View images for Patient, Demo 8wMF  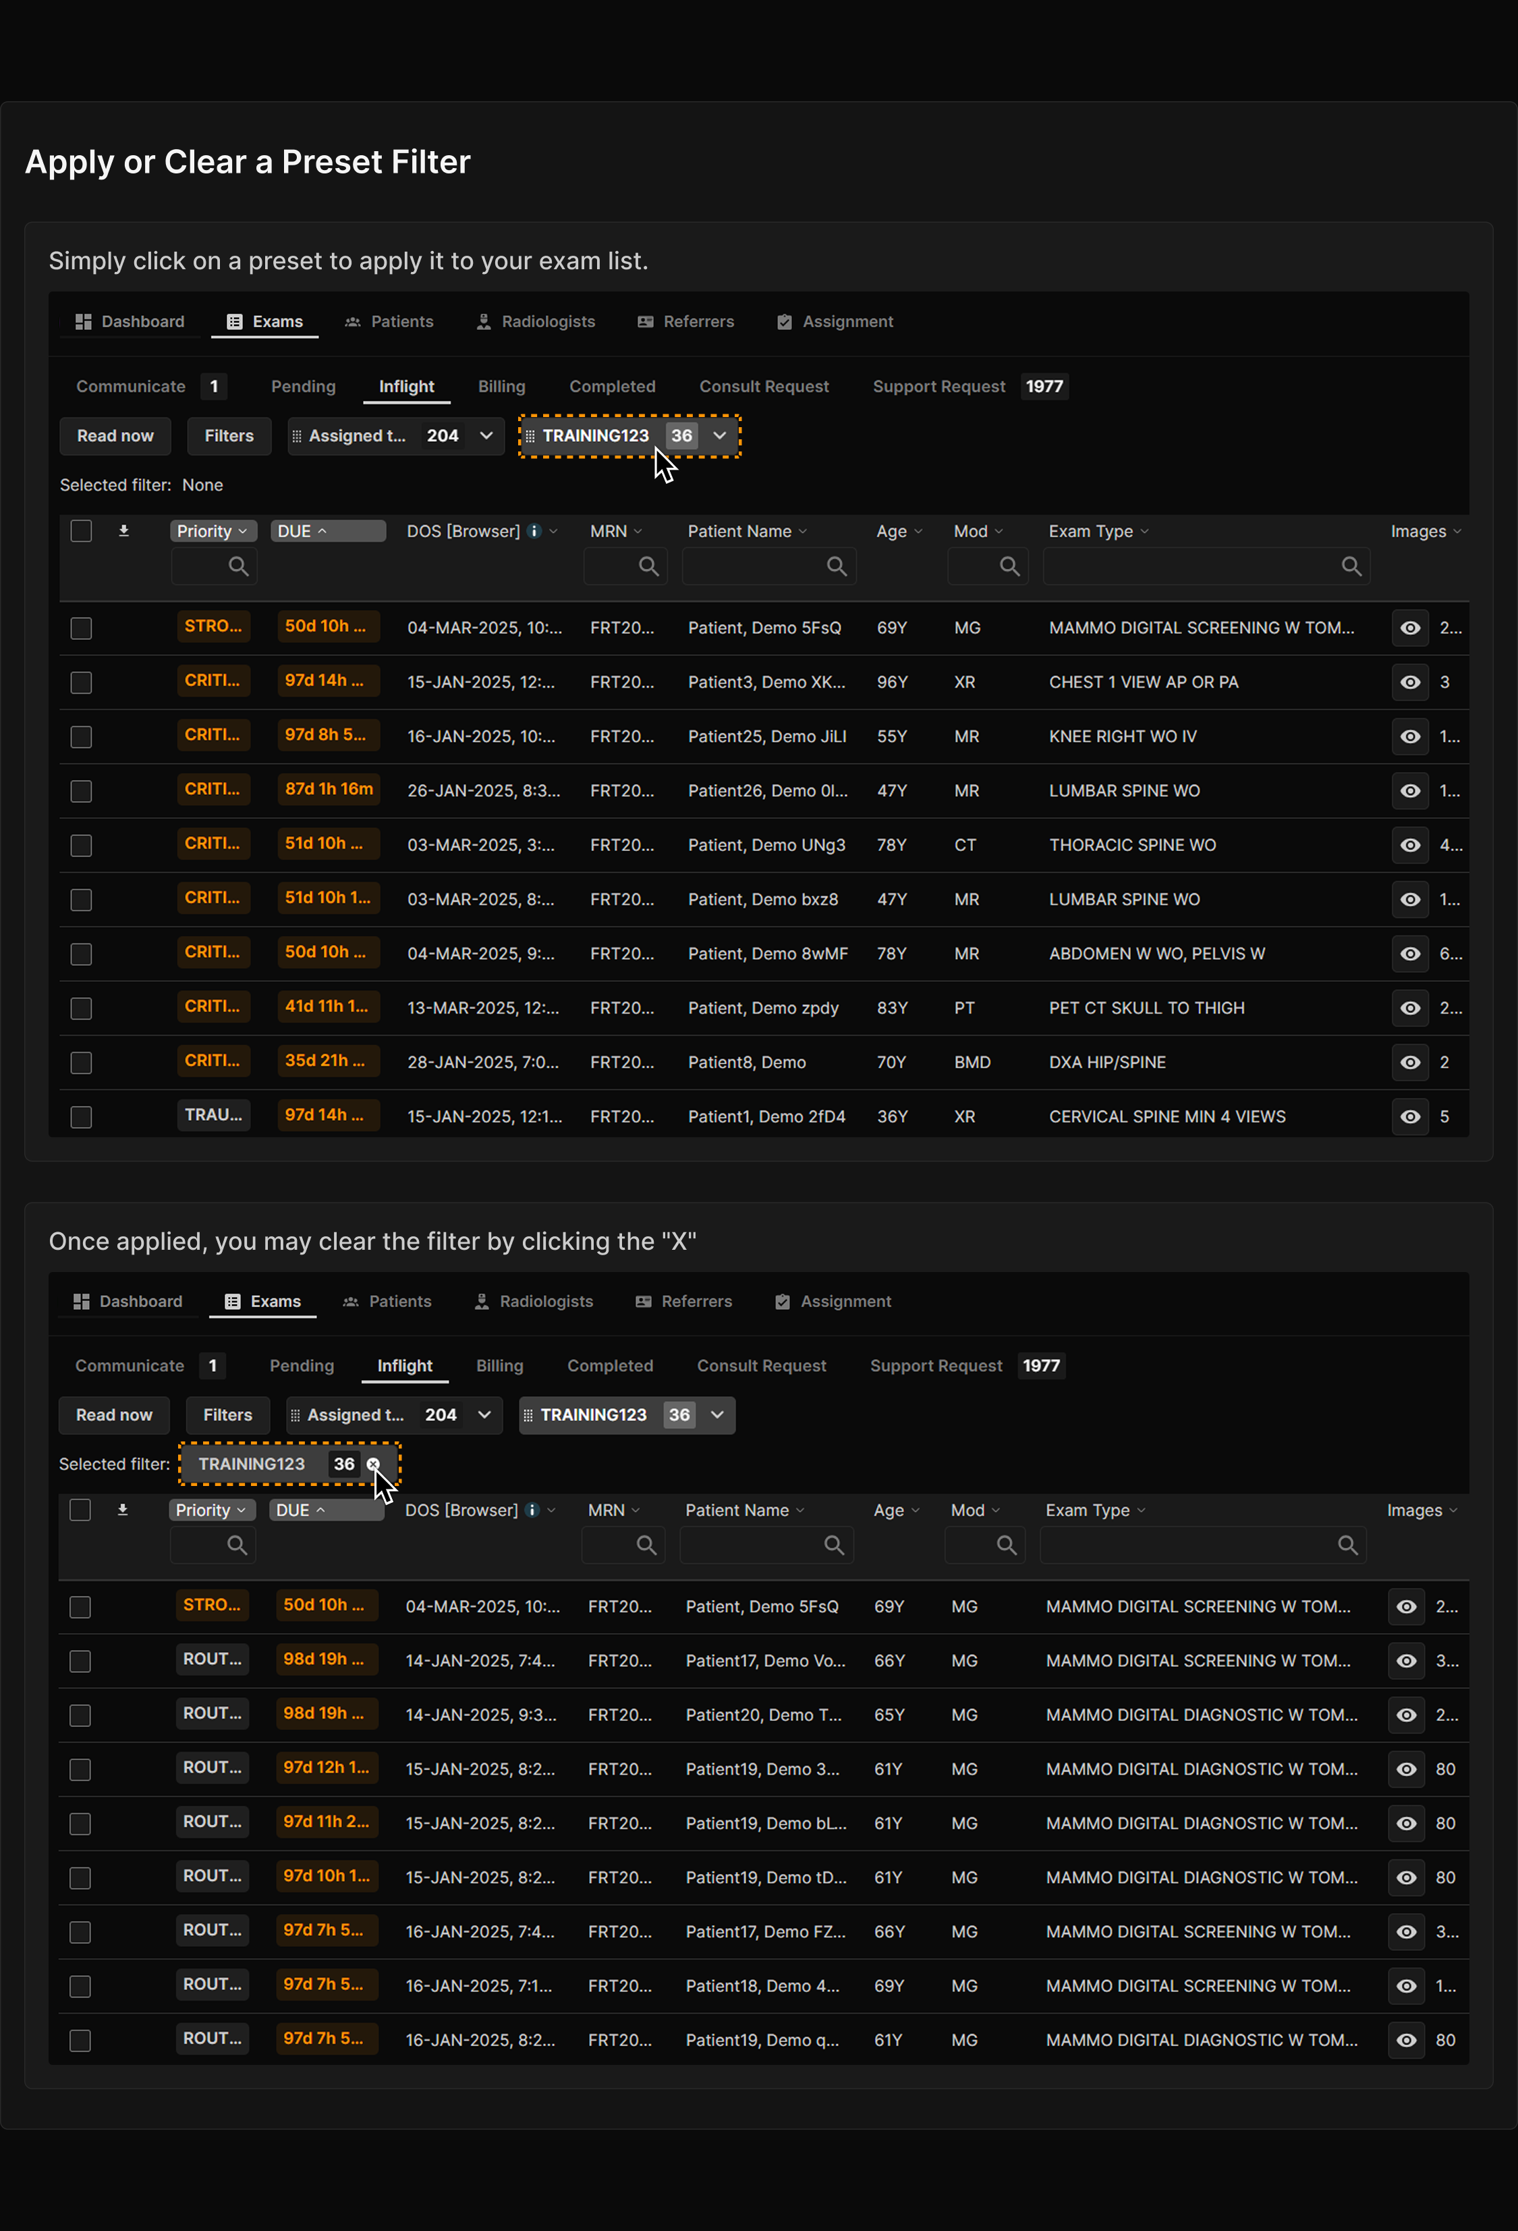(x=1409, y=954)
